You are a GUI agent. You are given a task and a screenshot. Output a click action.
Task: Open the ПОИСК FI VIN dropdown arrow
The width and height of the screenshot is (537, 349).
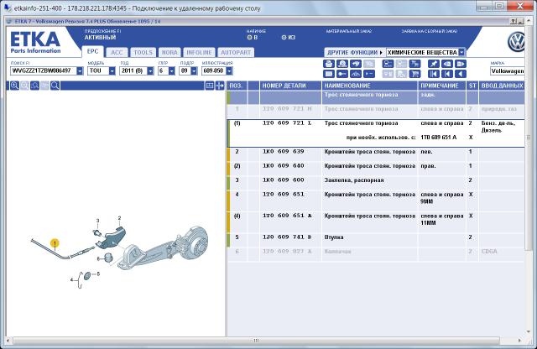80,71
